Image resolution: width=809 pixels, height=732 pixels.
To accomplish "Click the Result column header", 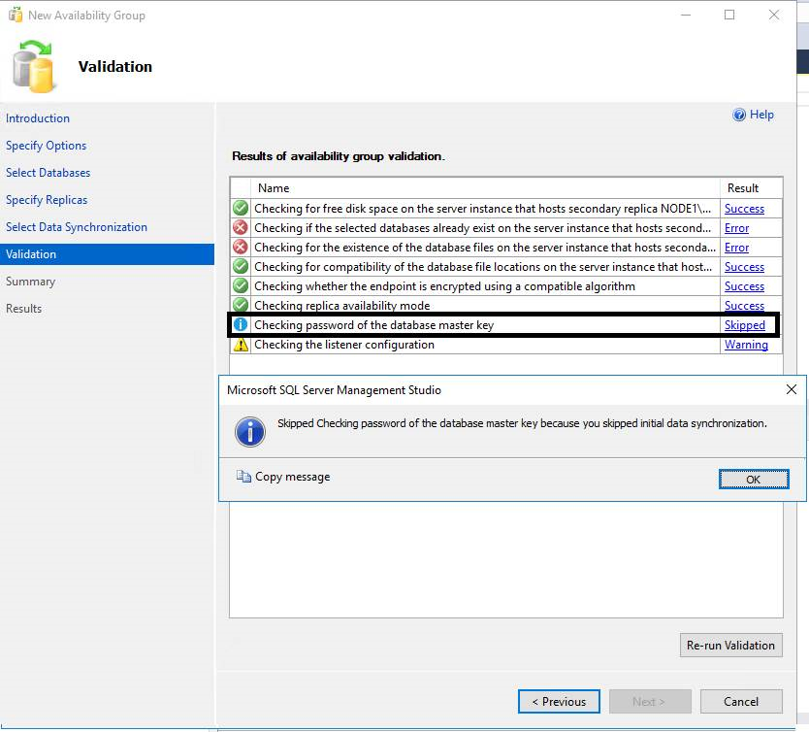I will point(751,188).
